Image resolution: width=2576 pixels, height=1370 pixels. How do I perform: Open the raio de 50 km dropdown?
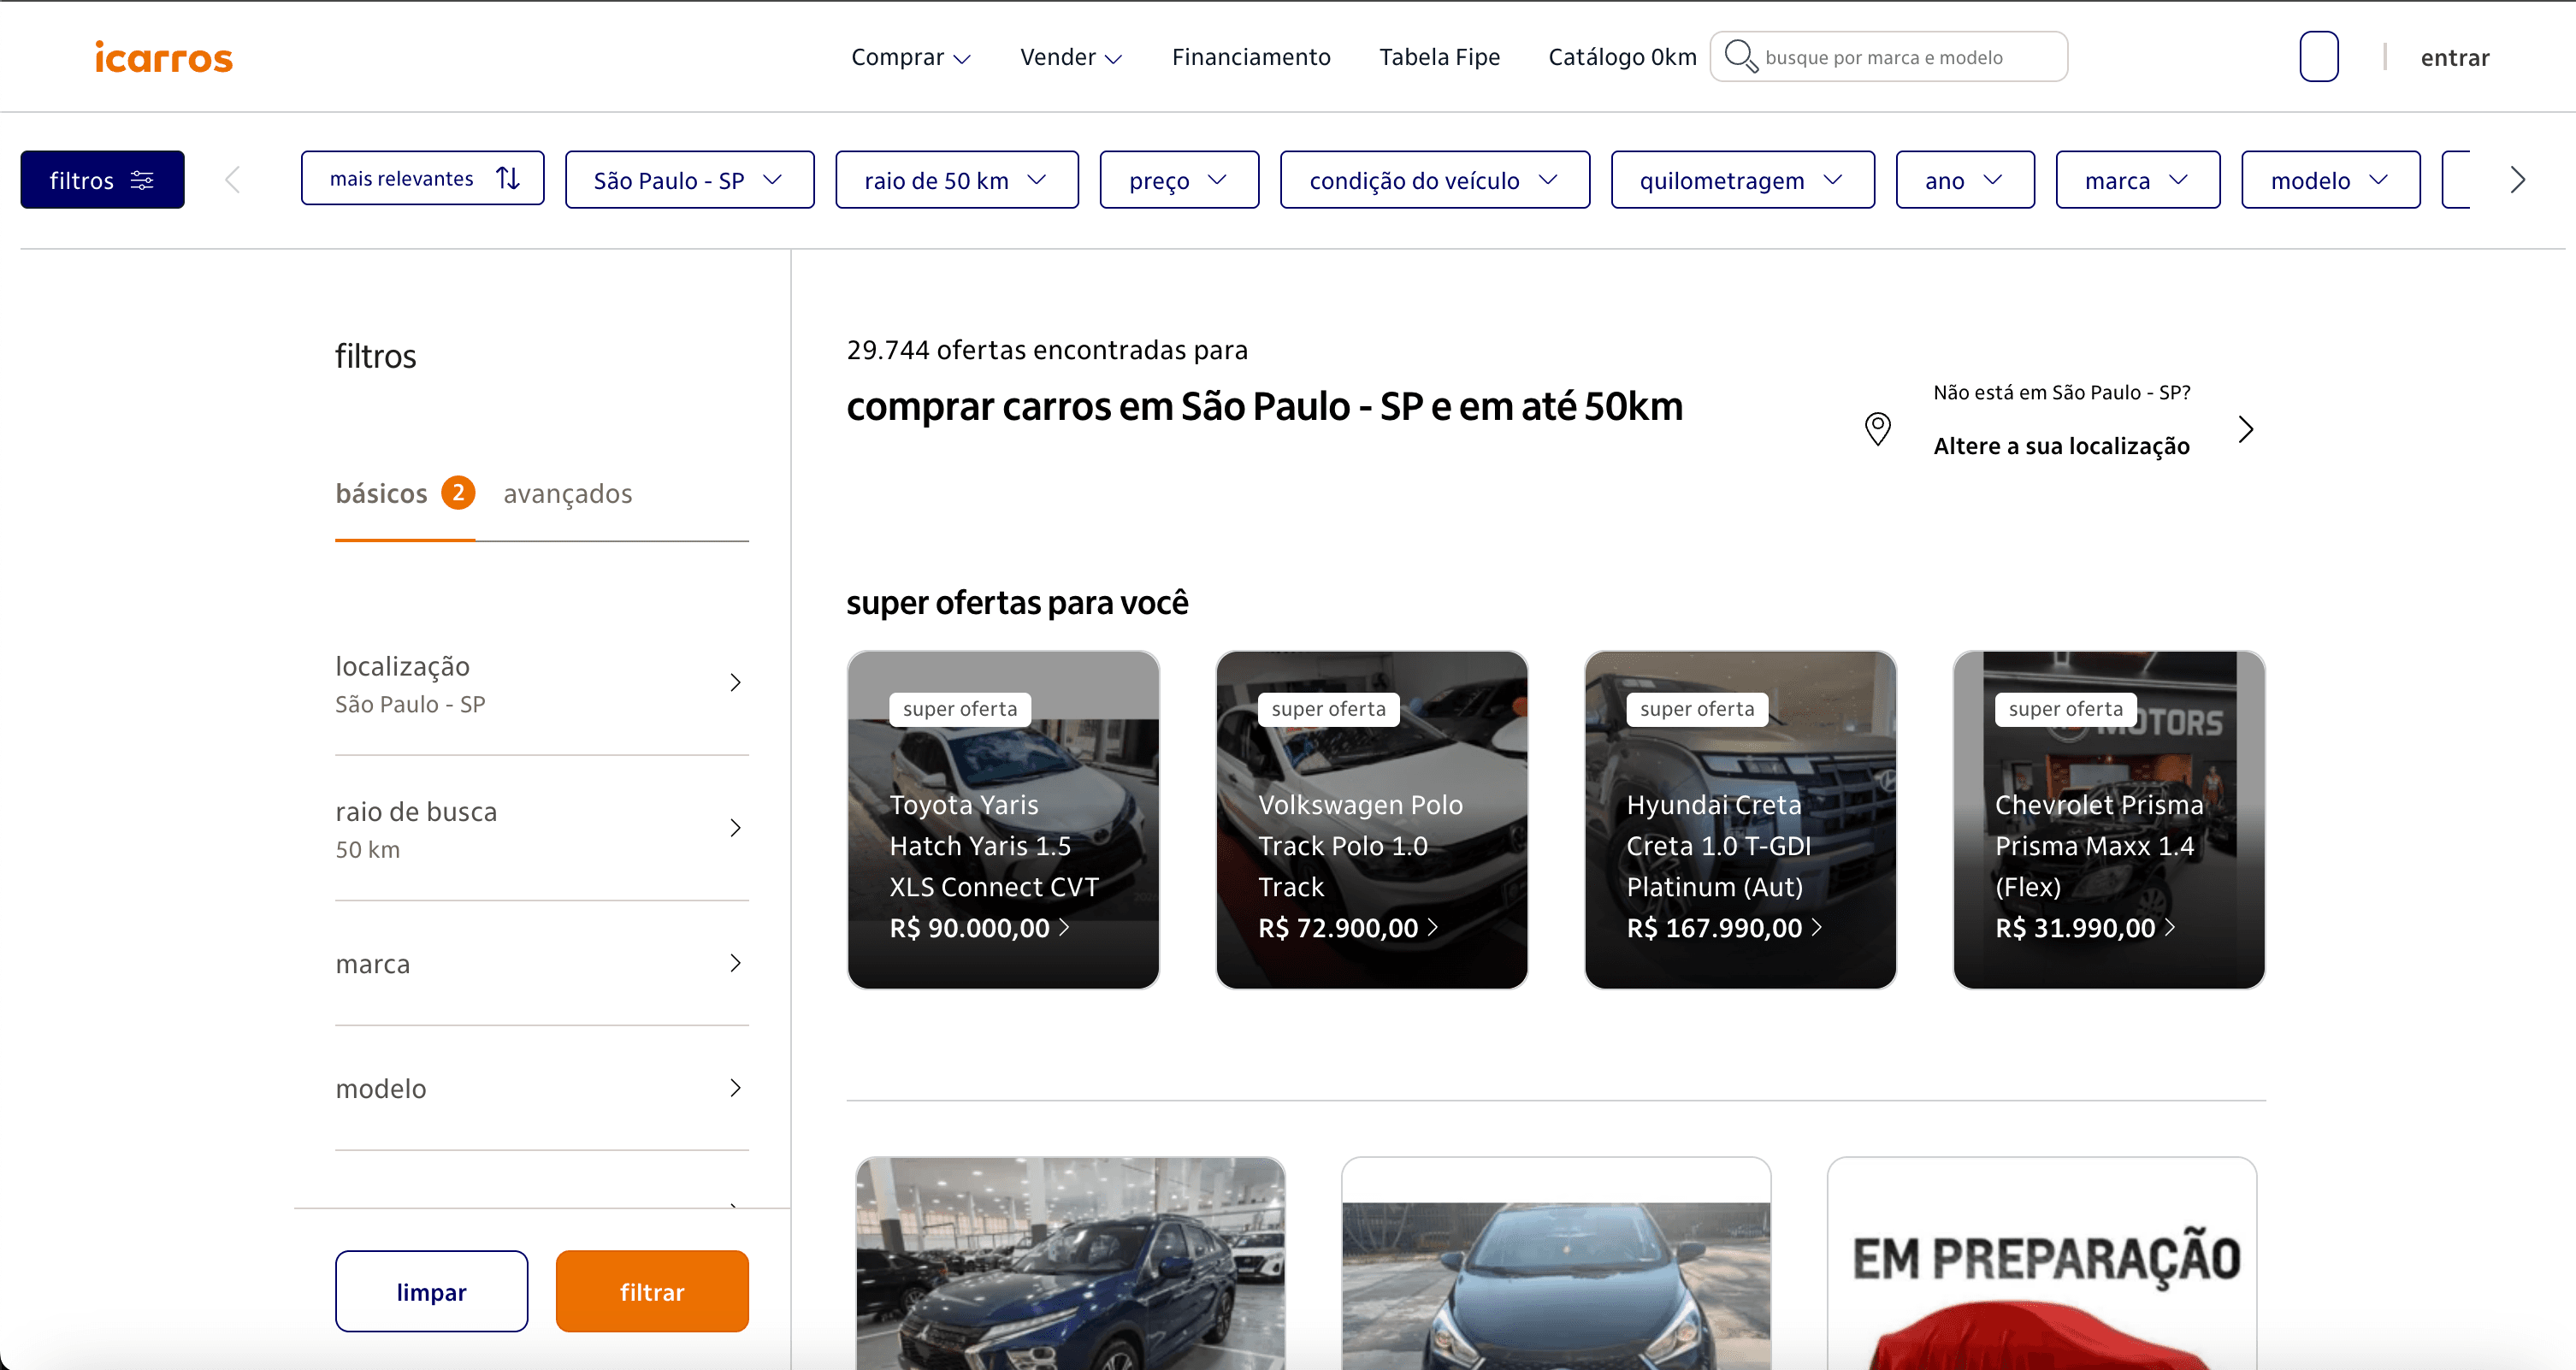957,180
